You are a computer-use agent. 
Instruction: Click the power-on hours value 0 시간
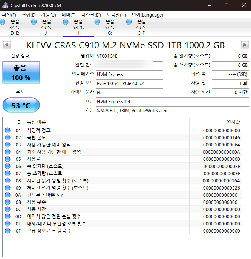230,92
